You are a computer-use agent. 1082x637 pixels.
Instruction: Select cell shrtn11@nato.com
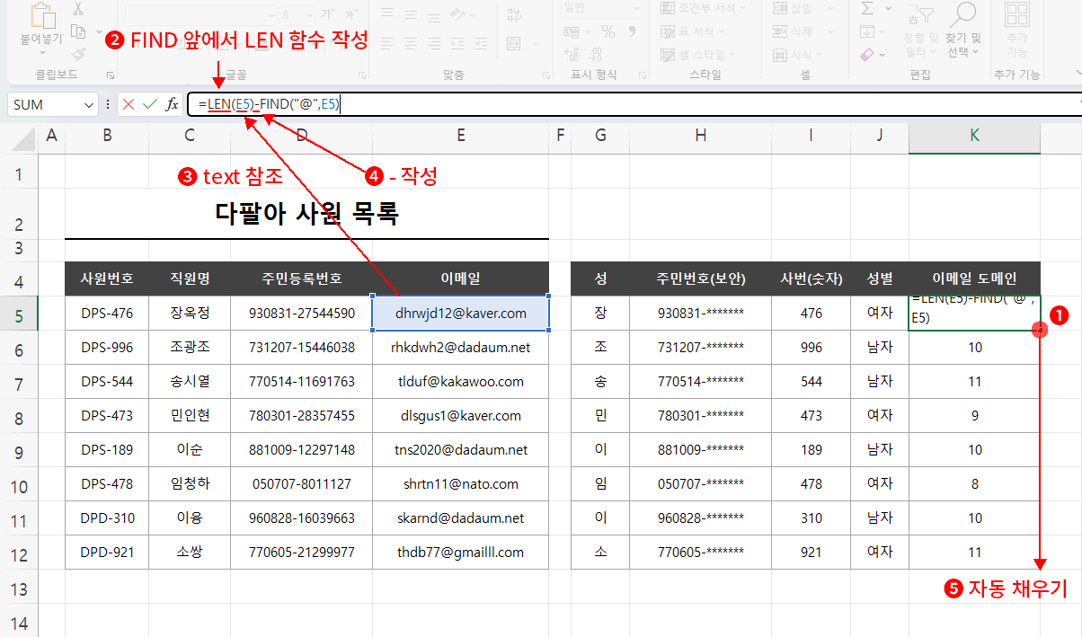(x=460, y=483)
